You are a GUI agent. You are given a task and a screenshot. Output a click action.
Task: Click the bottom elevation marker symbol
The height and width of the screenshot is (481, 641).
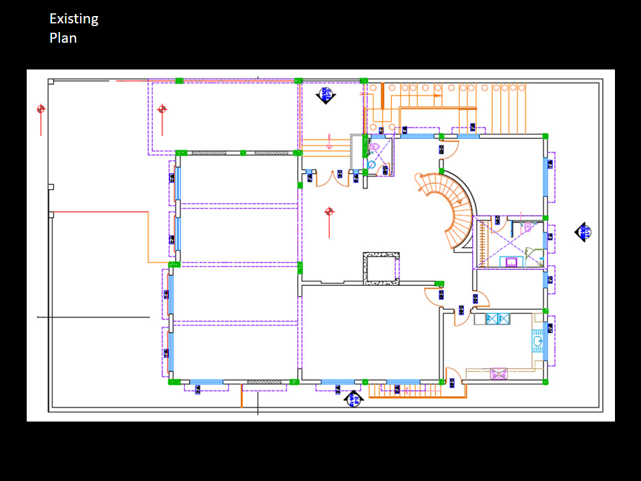coord(353,399)
